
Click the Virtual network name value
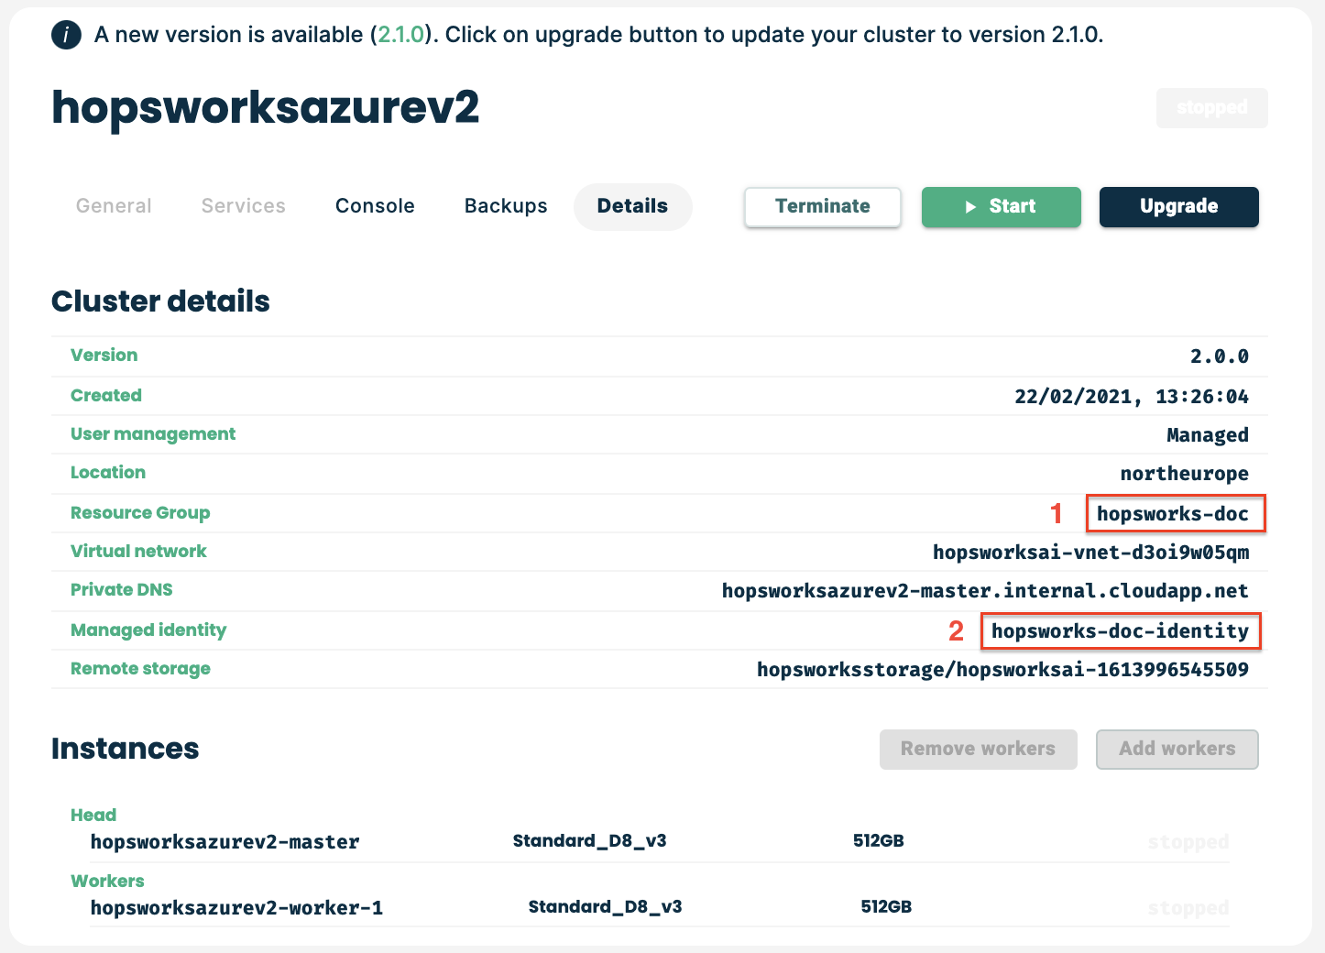1090,553
